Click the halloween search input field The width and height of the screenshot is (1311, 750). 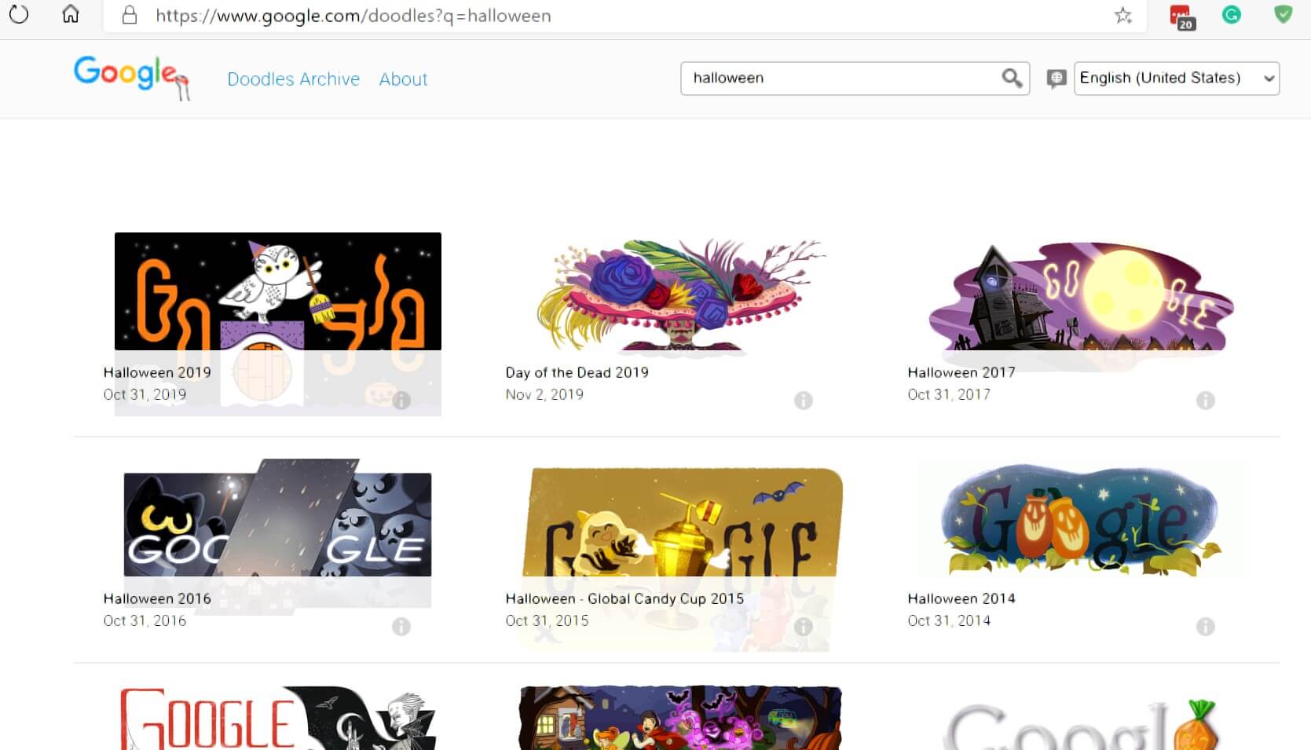point(840,79)
